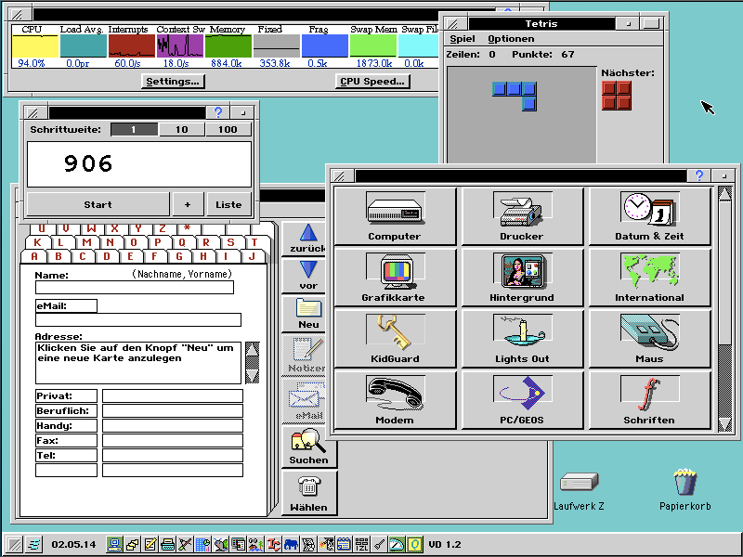Click the yellow CPU color swatch

[x=33, y=45]
